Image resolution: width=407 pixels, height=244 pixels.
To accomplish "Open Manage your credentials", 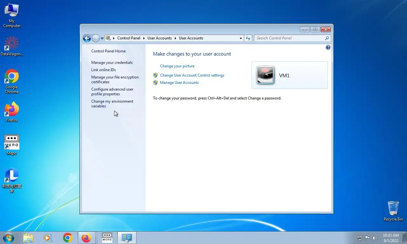I will click(x=112, y=63).
